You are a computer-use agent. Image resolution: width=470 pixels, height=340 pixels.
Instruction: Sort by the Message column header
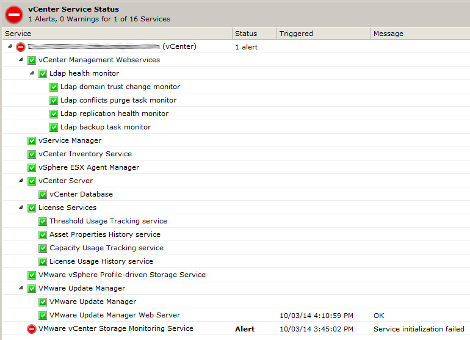[421, 34]
